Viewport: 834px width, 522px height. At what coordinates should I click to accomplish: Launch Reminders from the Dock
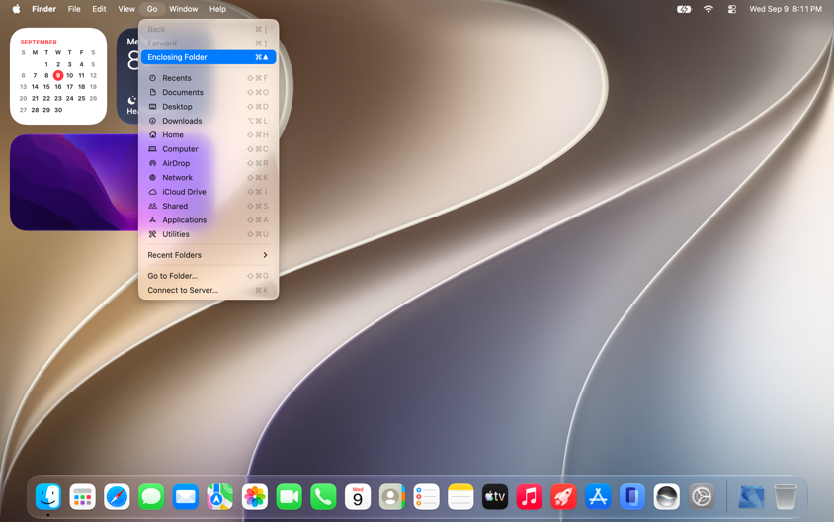426,497
